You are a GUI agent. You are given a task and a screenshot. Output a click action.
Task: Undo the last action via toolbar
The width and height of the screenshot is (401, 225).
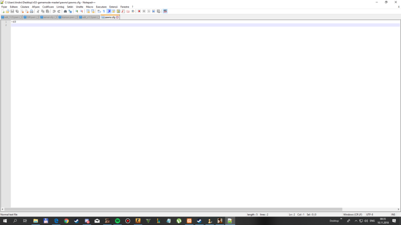54,11
